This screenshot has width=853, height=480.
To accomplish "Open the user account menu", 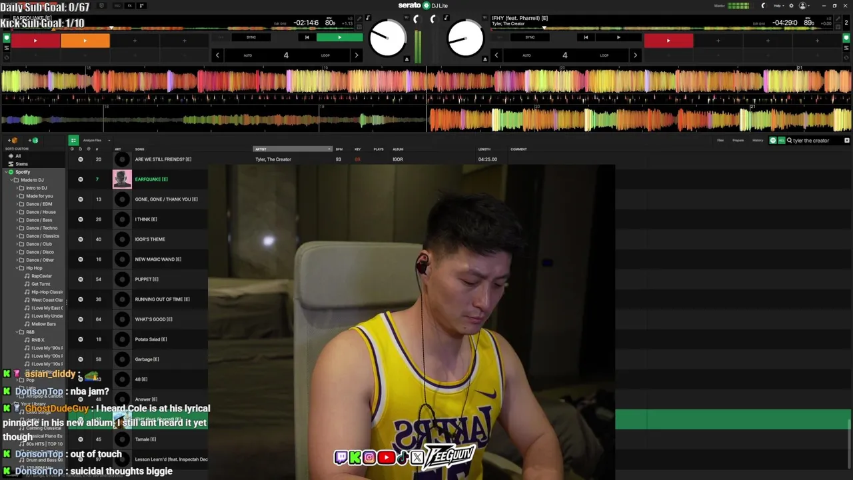I will click(x=804, y=6).
